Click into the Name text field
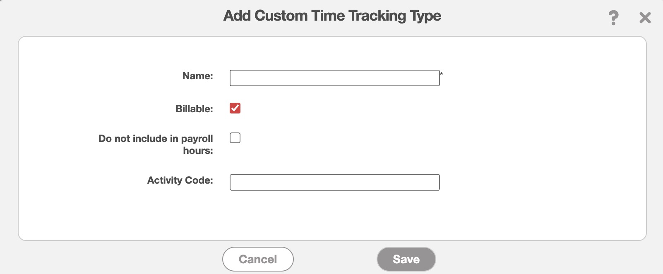Screen dimensions: 663x274 tap(334, 78)
